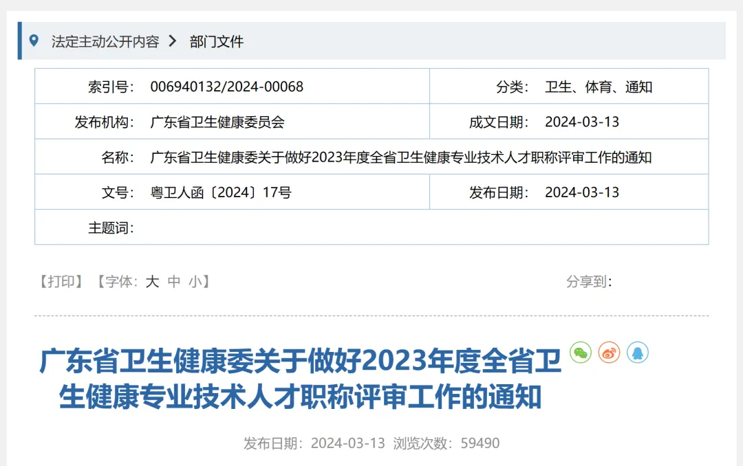Screen dimensions: 743x466
Task: Open 法定主动公开内容 breadcrumb link
Action: [x=105, y=42]
